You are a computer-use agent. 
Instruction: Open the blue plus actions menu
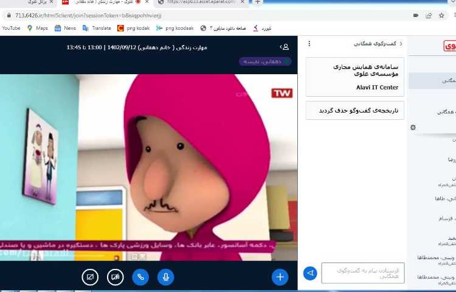280,277
